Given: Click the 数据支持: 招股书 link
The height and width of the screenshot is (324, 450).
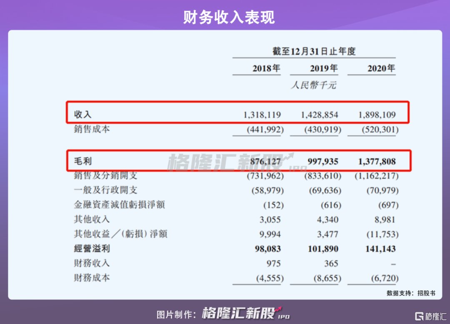Looking at the screenshot, I should click(410, 293).
